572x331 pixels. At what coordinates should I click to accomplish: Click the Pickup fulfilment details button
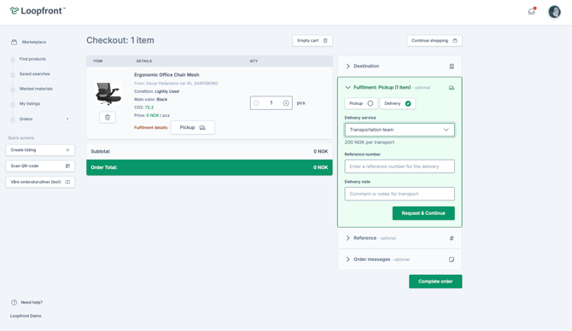pyautogui.click(x=192, y=128)
